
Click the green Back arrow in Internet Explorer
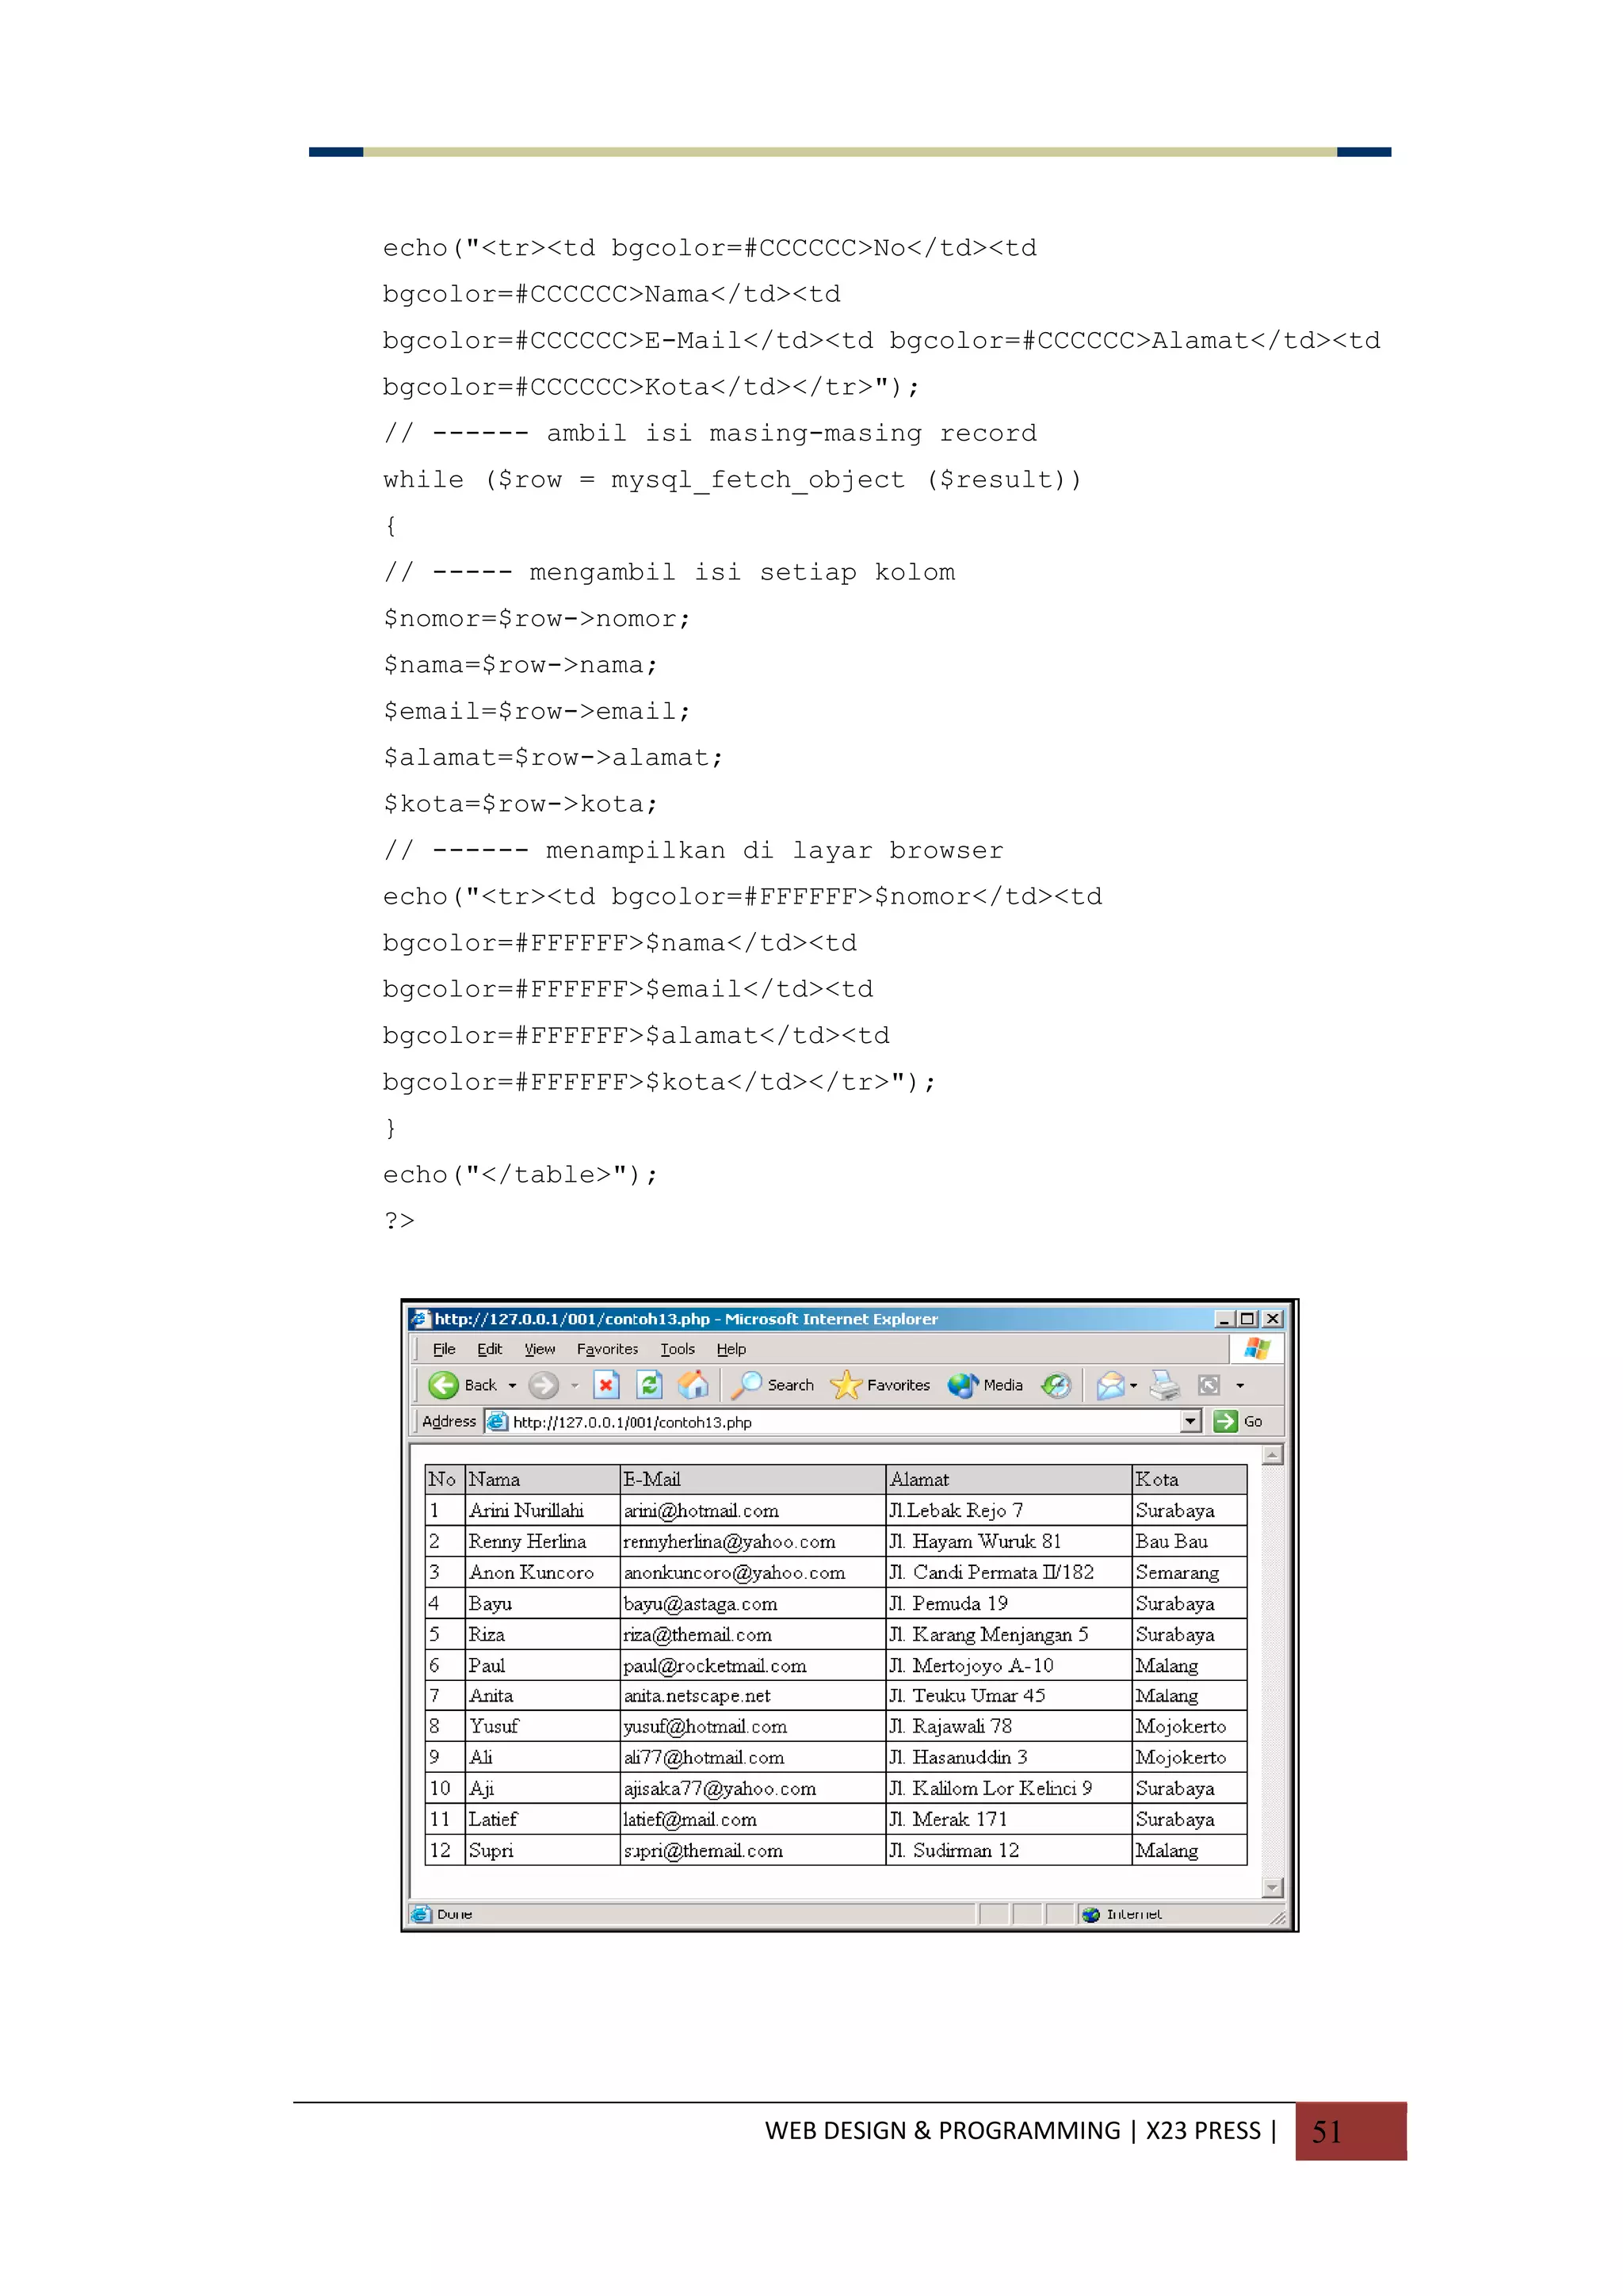[443, 1385]
